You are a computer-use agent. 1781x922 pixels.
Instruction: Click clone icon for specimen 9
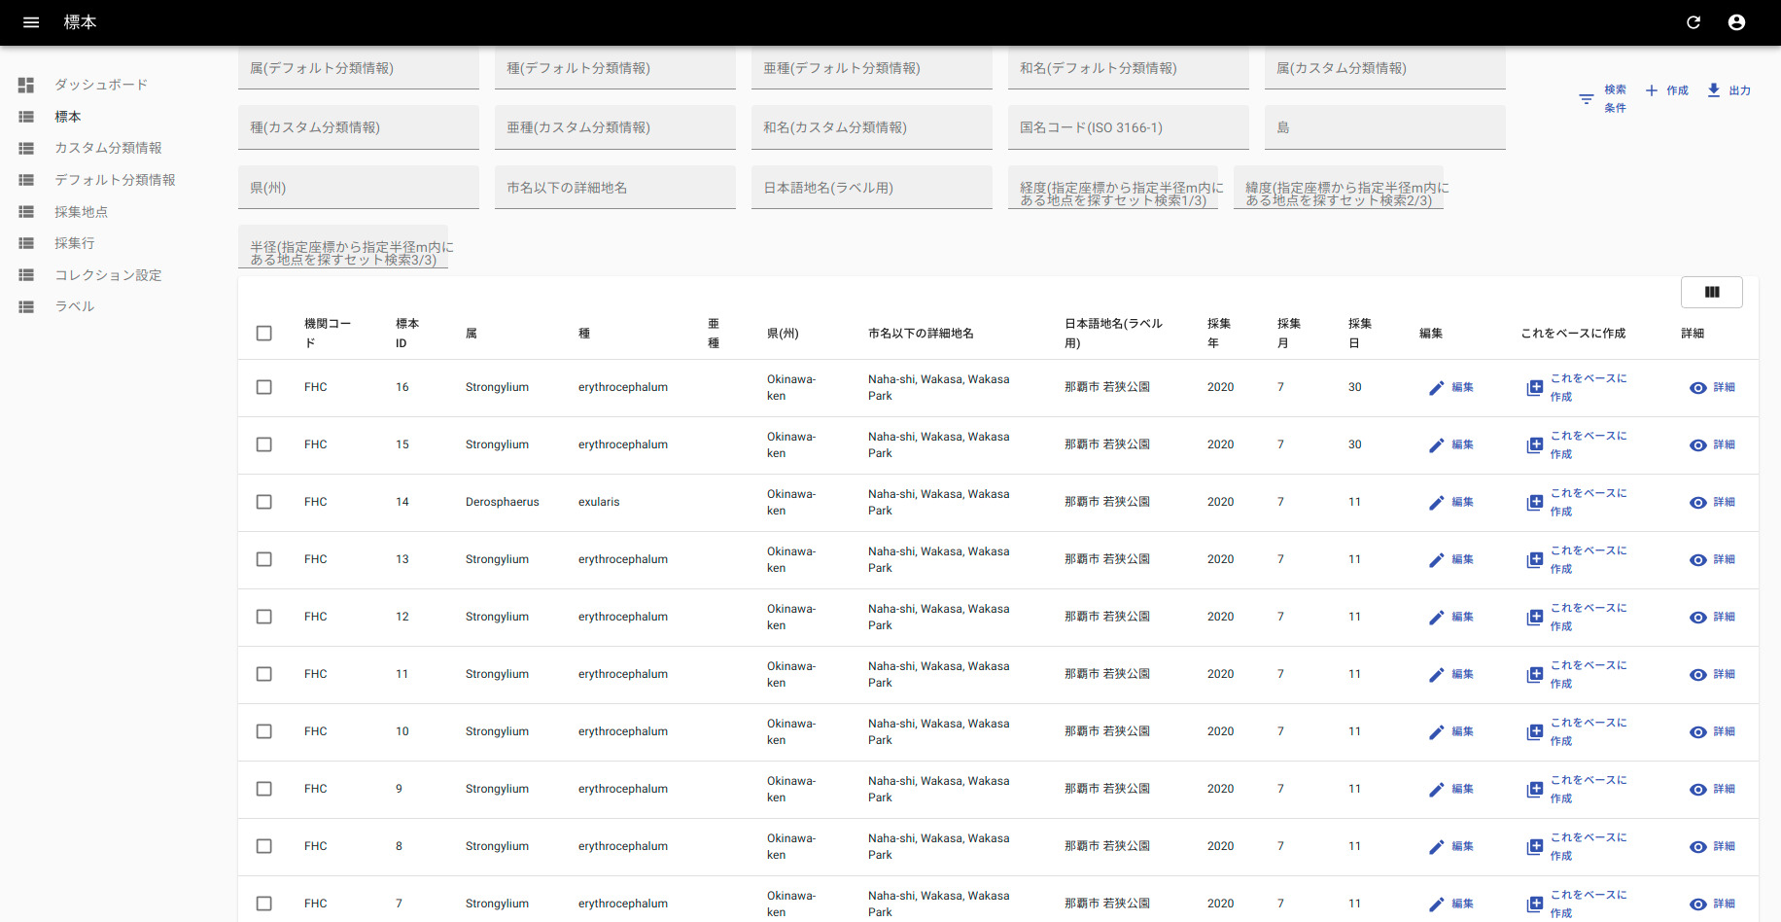coord(1535,790)
